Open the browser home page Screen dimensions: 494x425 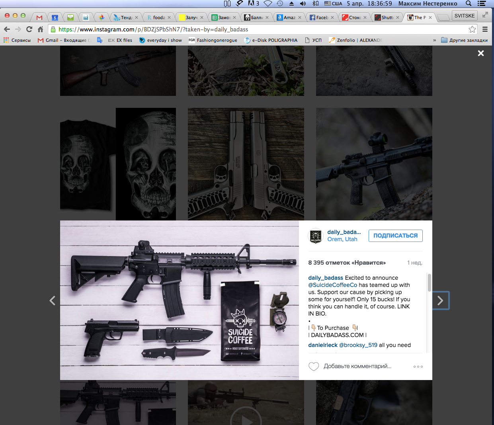pyautogui.click(x=40, y=29)
